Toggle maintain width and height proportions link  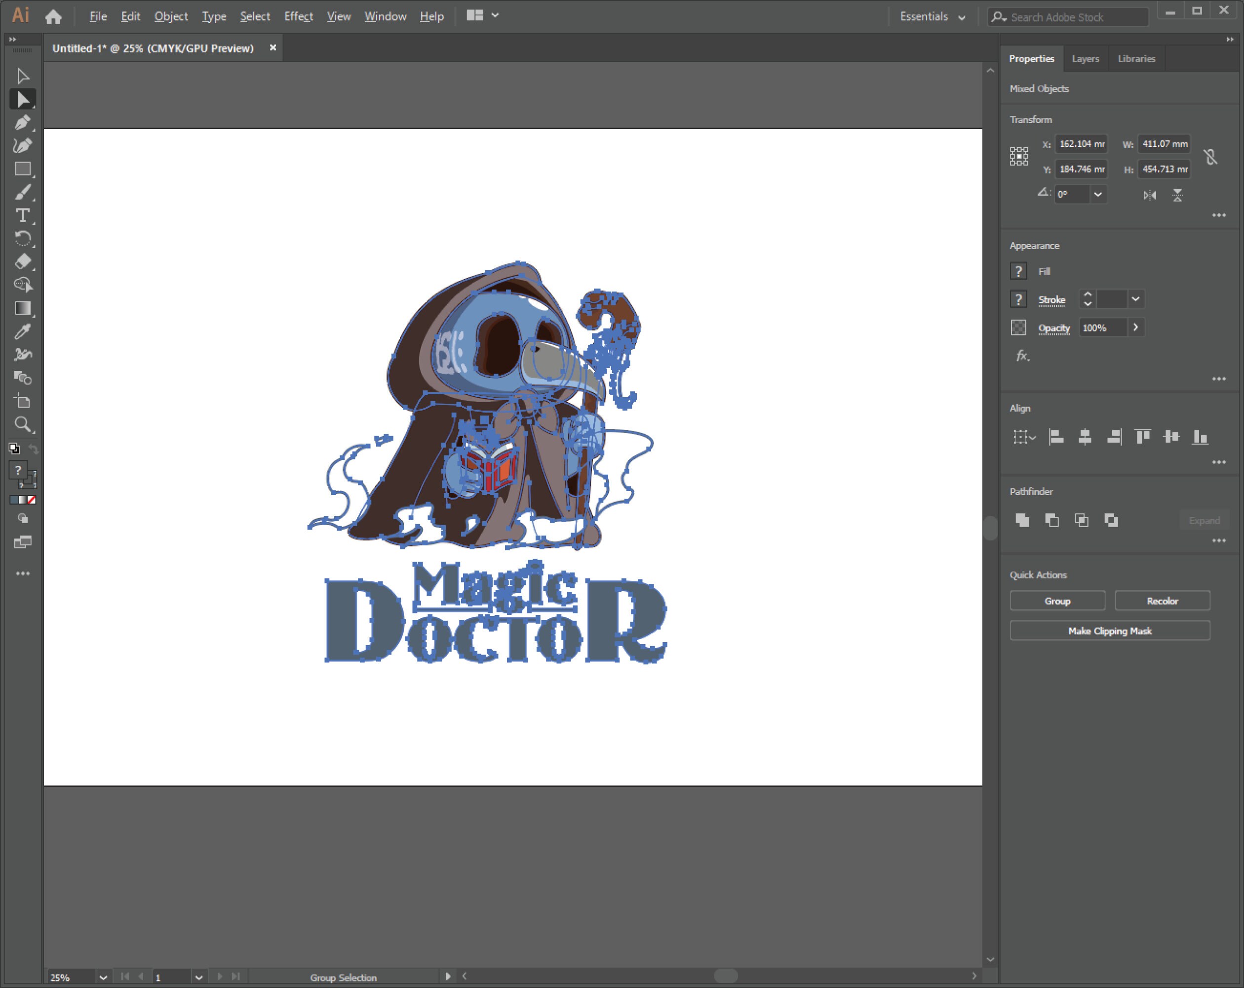(x=1210, y=157)
